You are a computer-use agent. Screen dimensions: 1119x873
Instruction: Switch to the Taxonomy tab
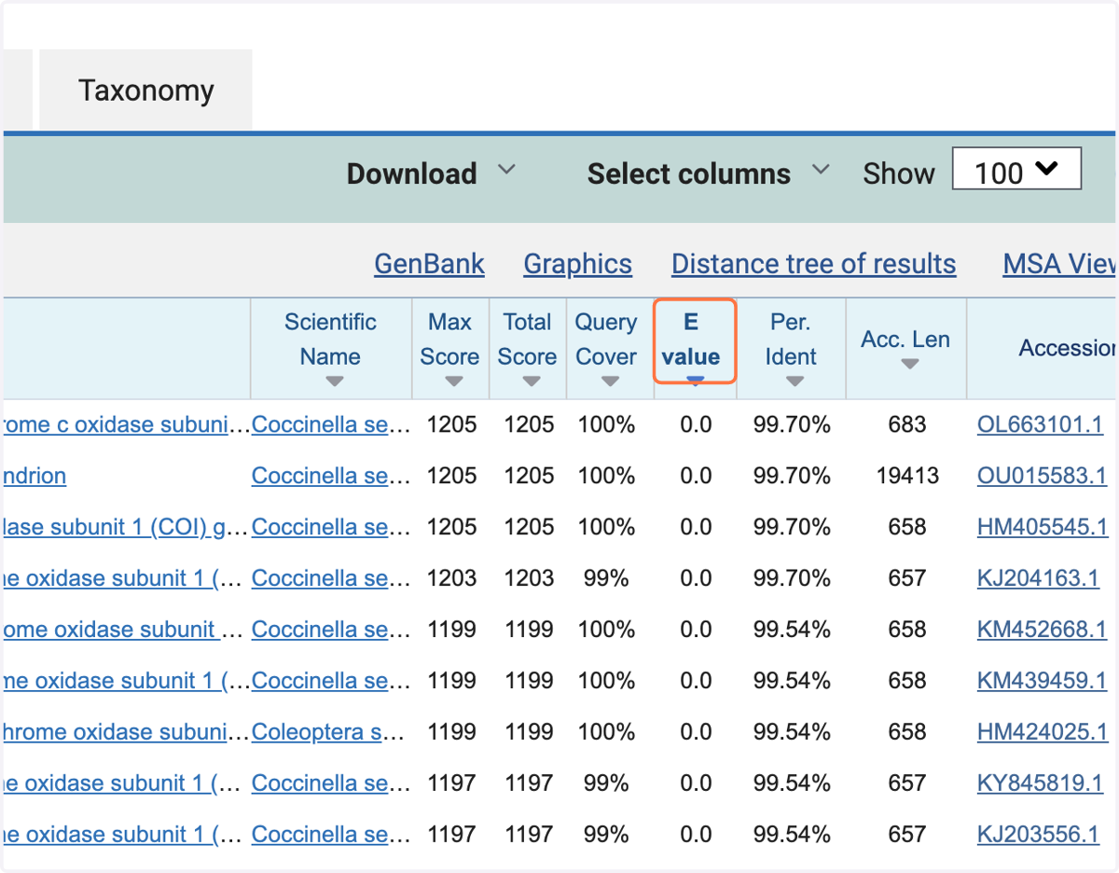(146, 90)
